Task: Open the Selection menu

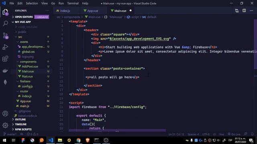Action: [x=32, y=3]
